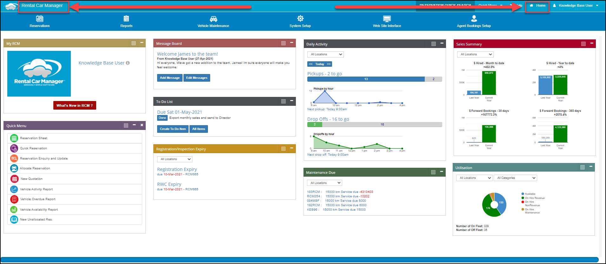Go to Home in top navigation
The width and height of the screenshot is (606, 264).
pos(538,5)
